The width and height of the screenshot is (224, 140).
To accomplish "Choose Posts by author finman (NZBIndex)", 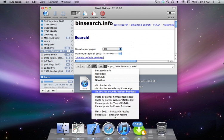I will [x=115, y=97].
